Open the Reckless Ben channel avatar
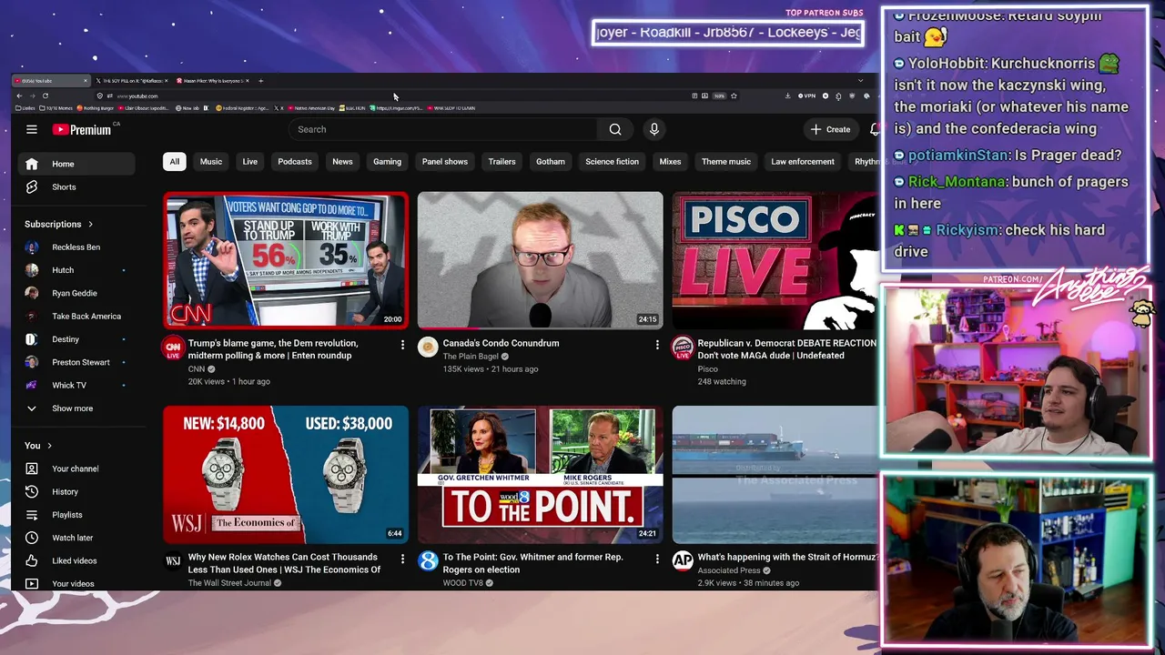1165x655 pixels. pyautogui.click(x=32, y=247)
